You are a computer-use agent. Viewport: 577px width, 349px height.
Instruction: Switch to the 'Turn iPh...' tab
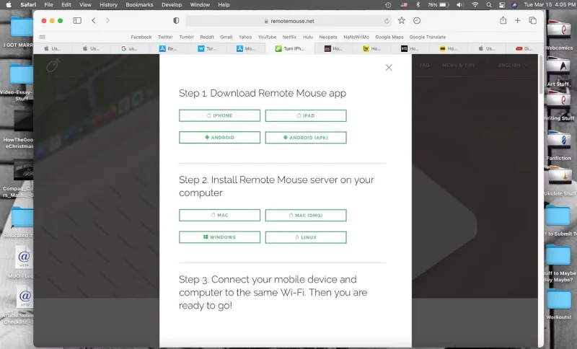tap(290, 48)
